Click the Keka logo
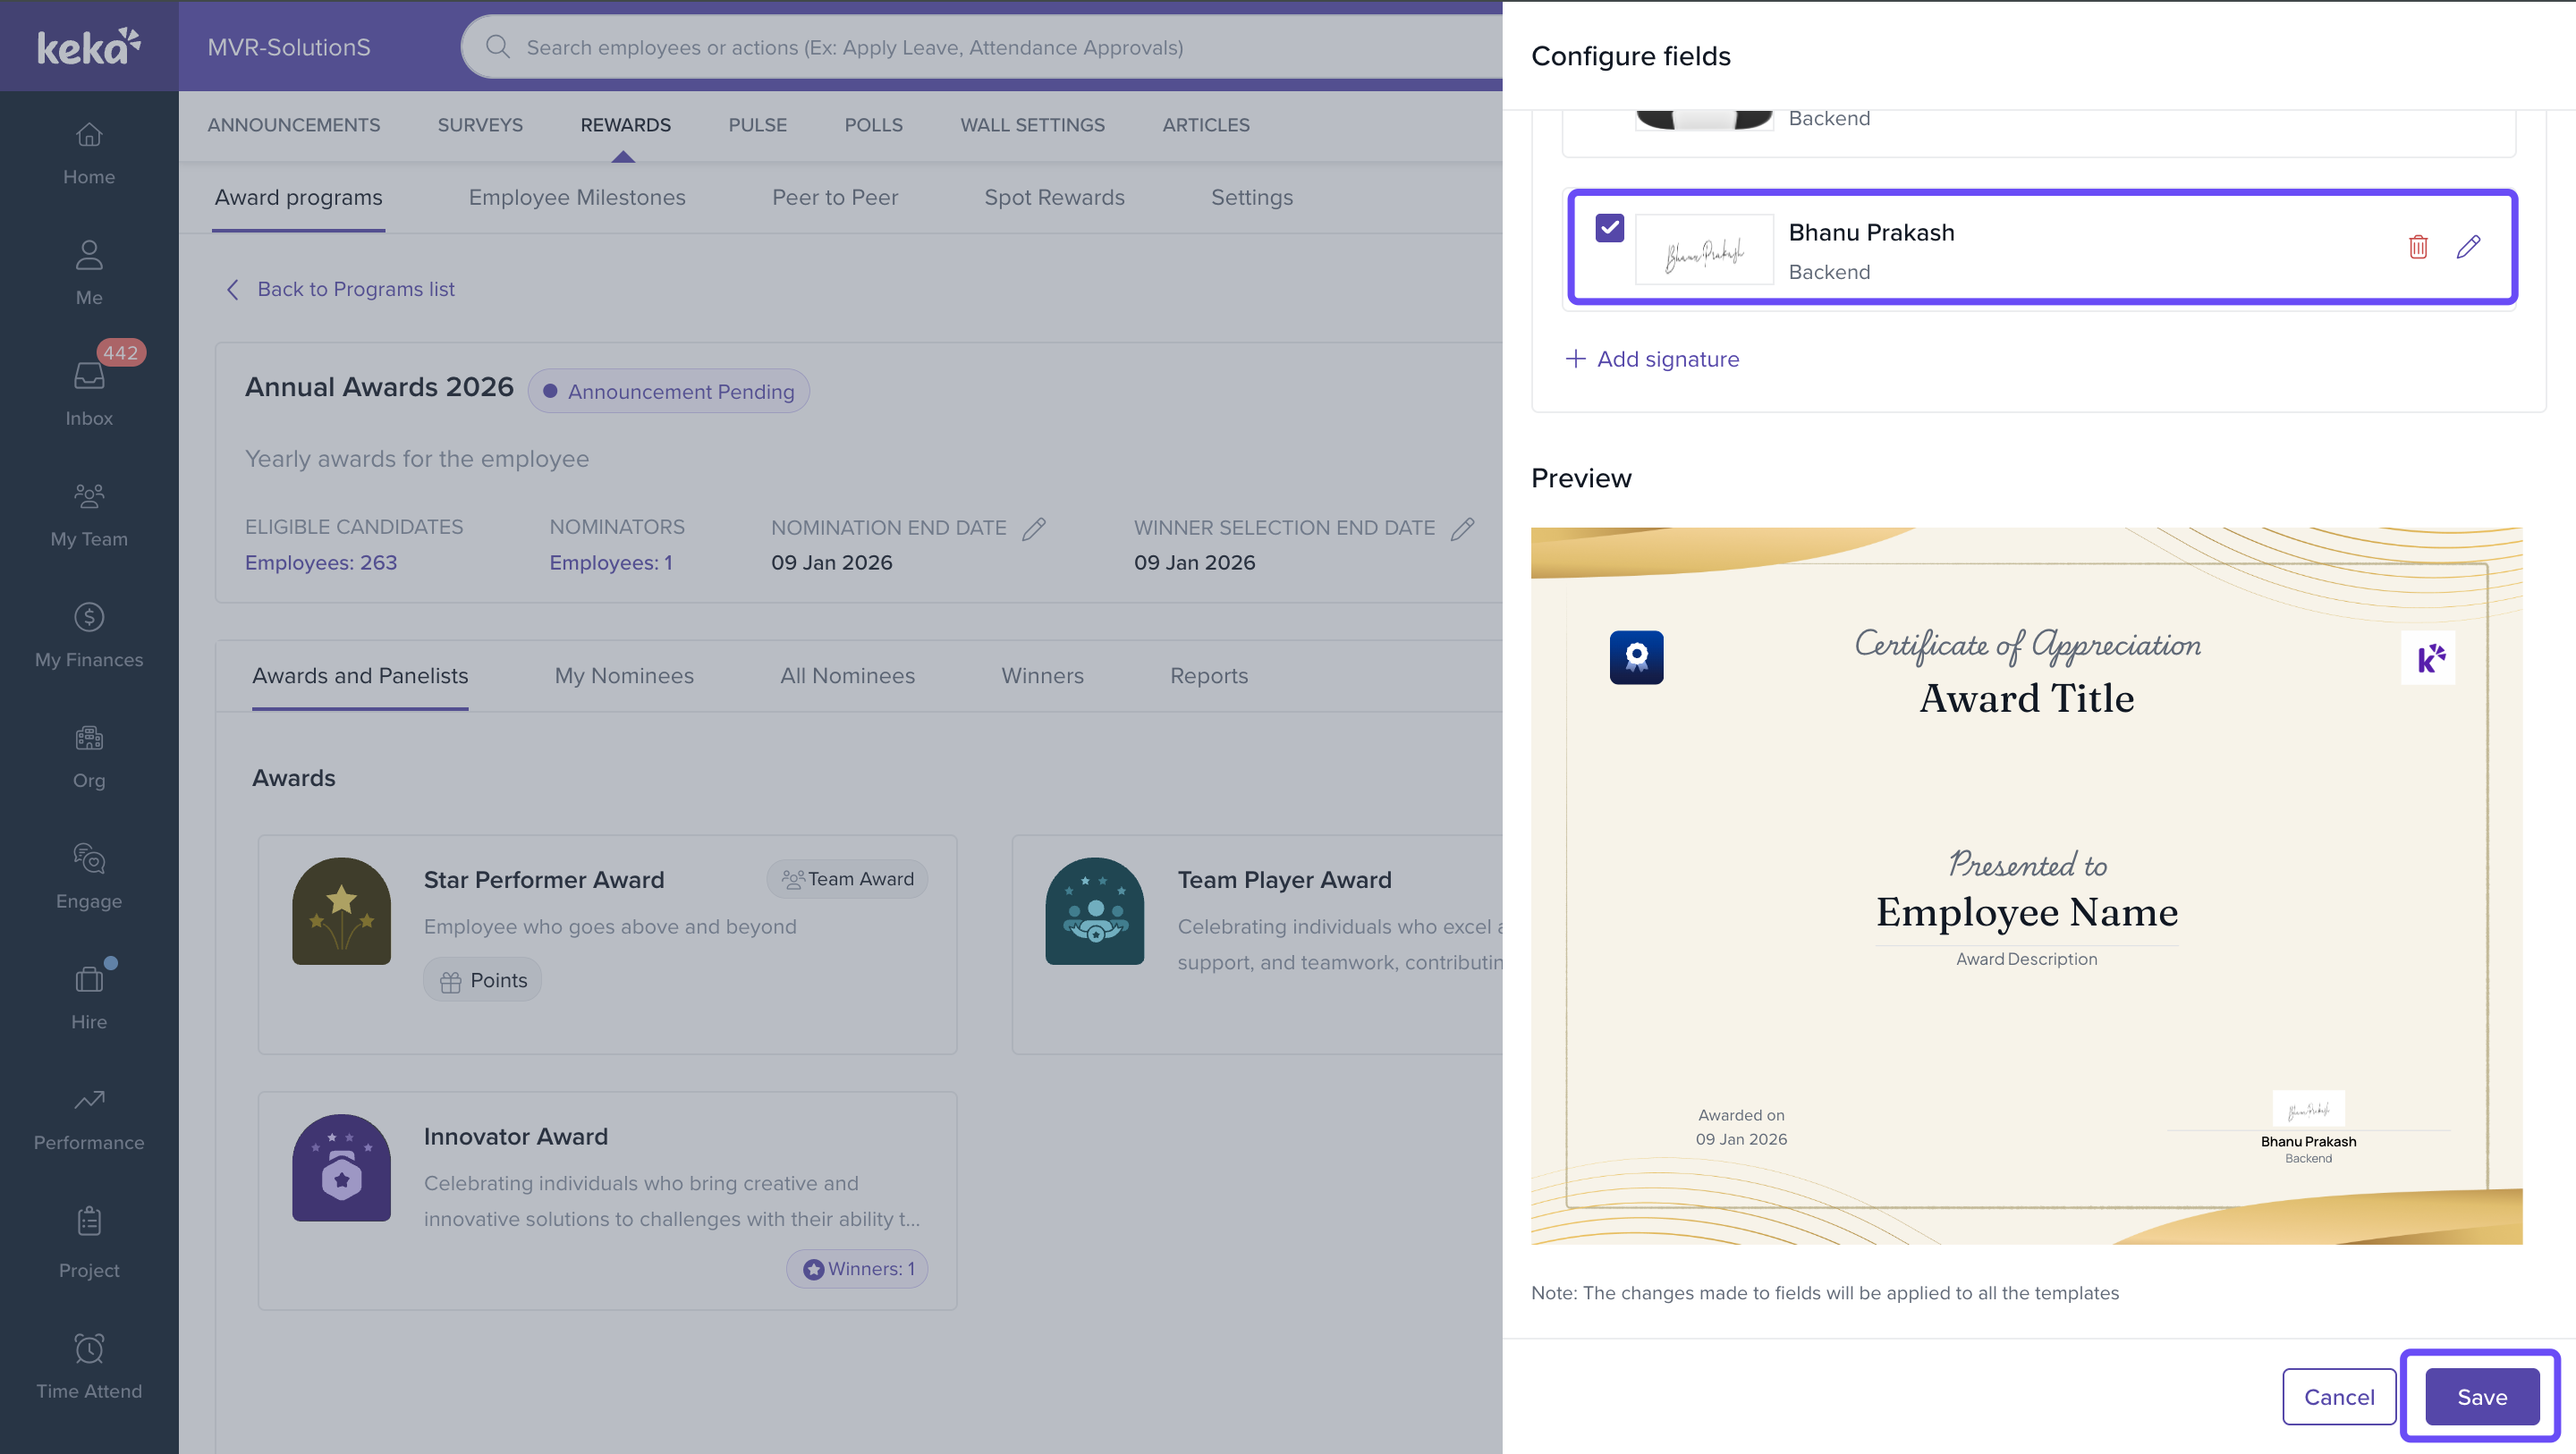The width and height of the screenshot is (2576, 1454). (x=89, y=46)
